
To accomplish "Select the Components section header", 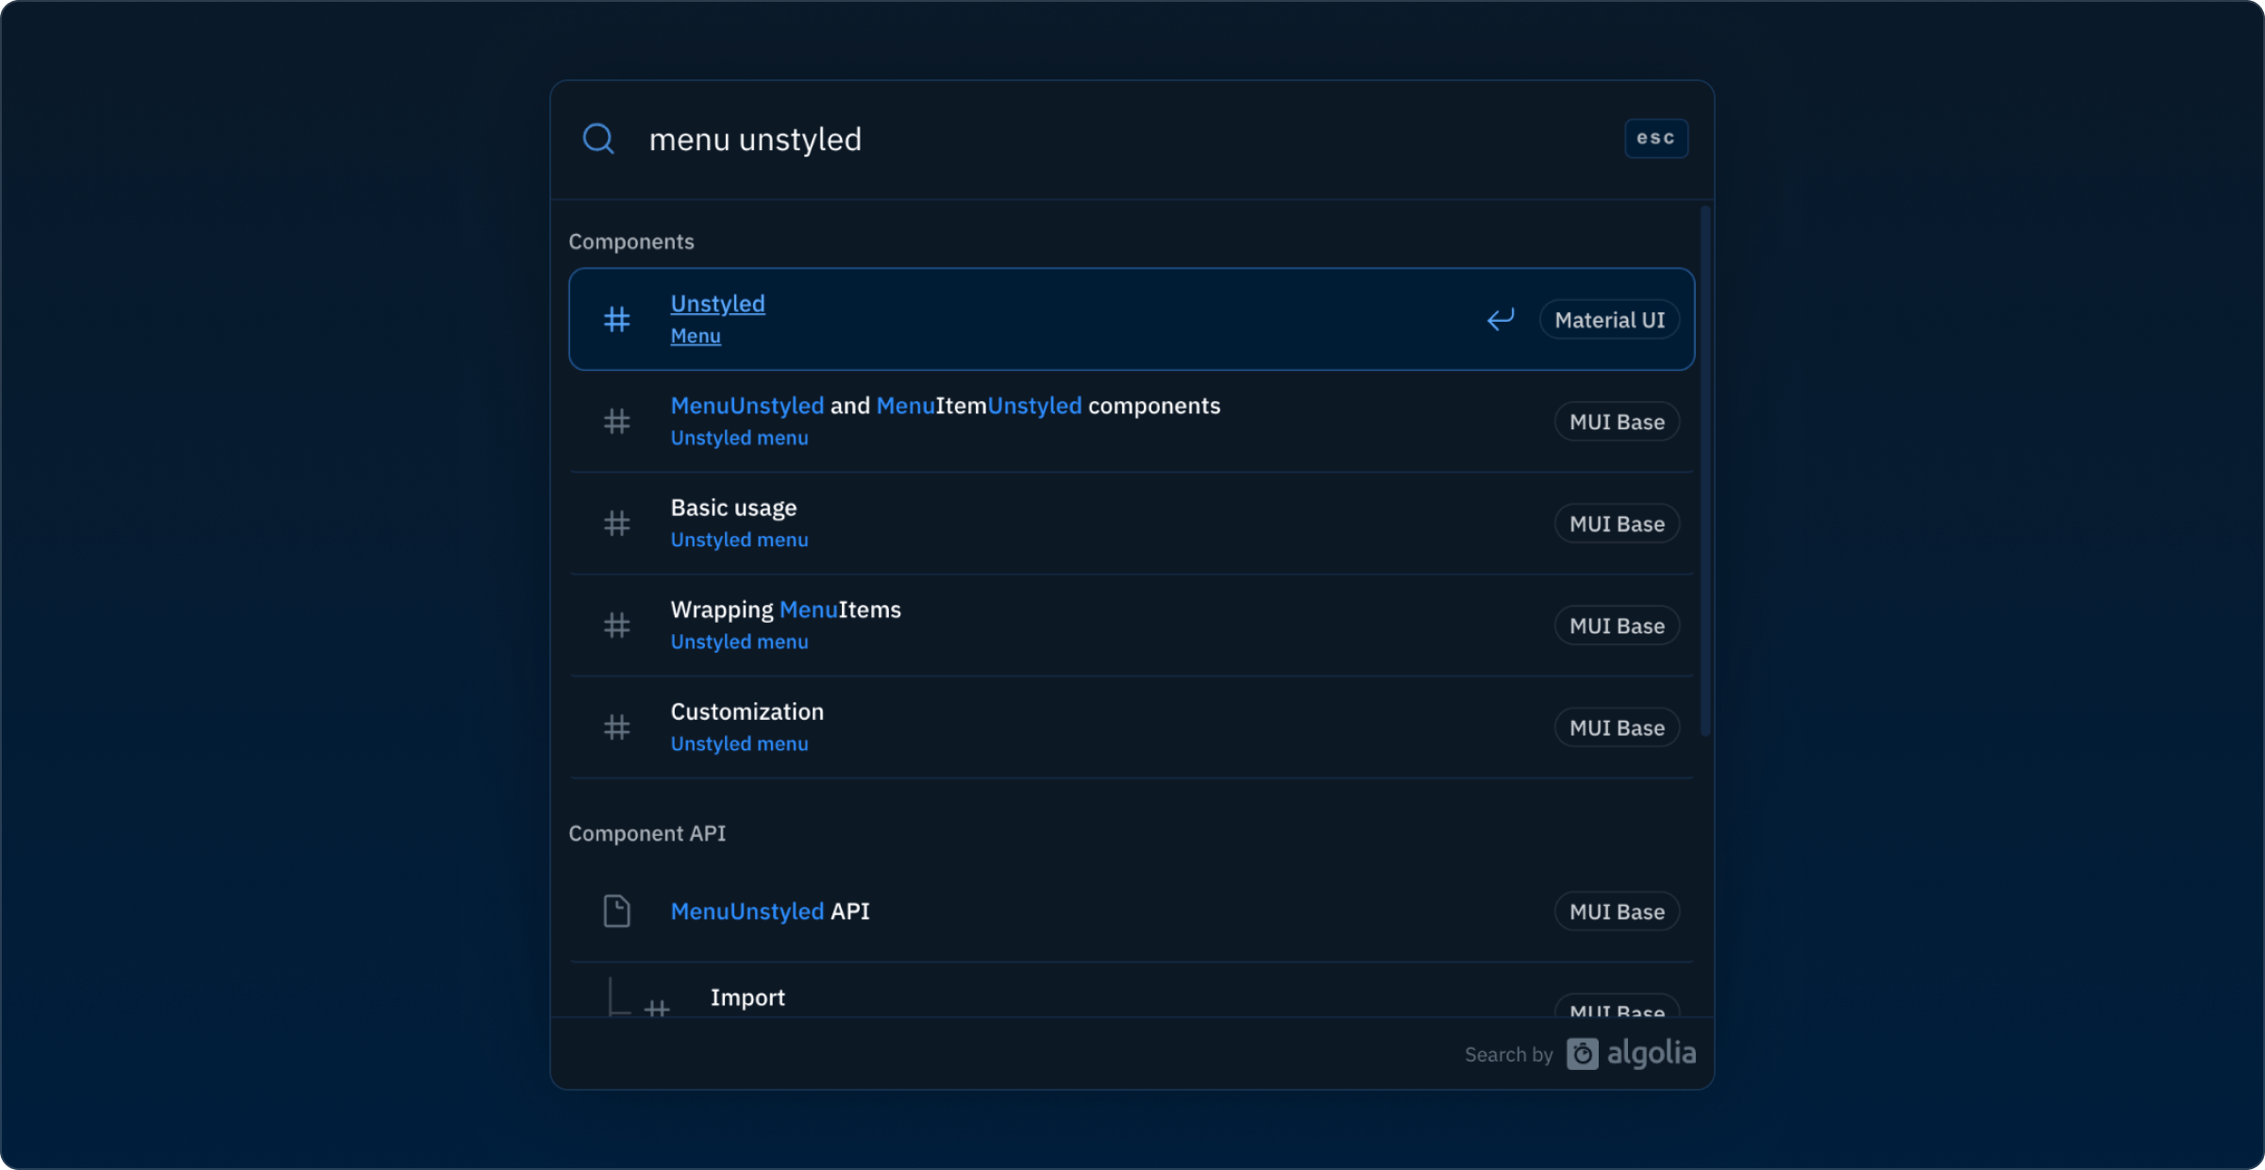I will (x=631, y=241).
